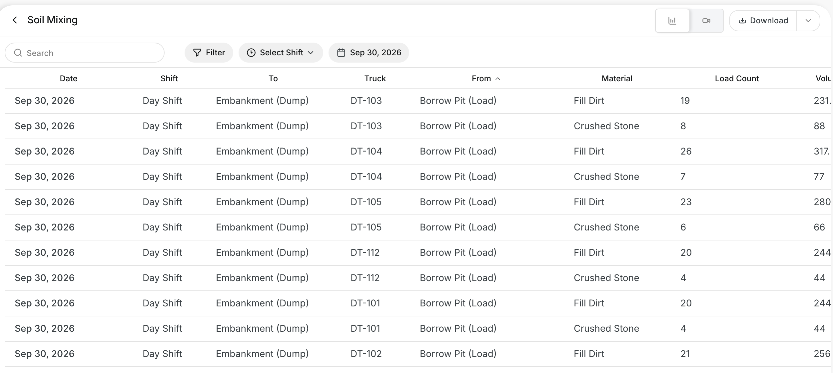The image size is (833, 373).
Task: Select truck DT-102 cell
Action: (x=366, y=354)
